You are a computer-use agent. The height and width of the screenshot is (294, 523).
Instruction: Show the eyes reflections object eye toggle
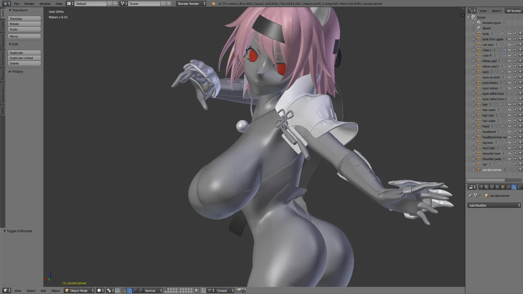[x=510, y=94]
